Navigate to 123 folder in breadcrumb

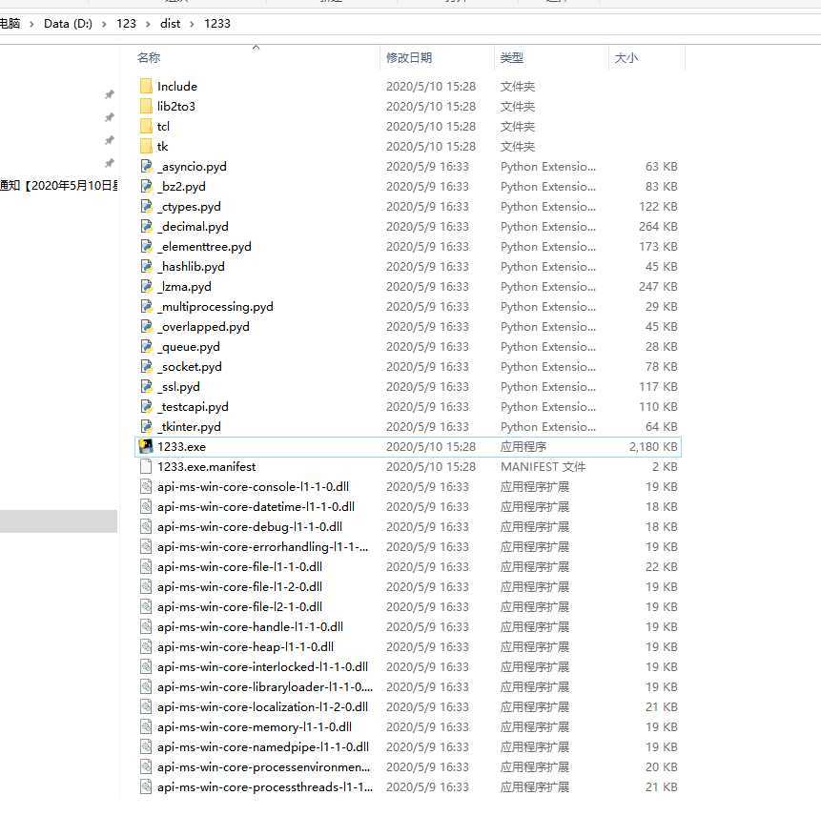[126, 24]
